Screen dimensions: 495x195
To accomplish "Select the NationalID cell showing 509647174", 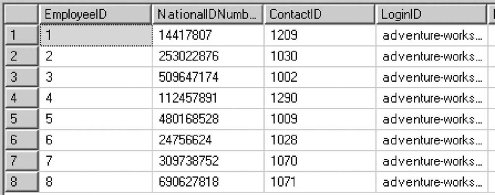I will tap(208, 77).
